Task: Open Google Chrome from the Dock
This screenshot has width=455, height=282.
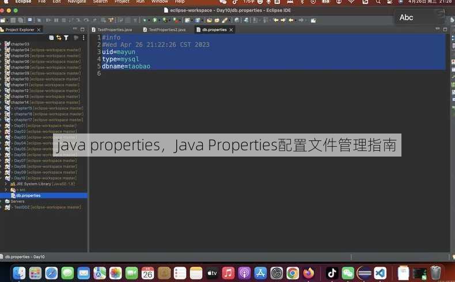Action: tap(293, 273)
